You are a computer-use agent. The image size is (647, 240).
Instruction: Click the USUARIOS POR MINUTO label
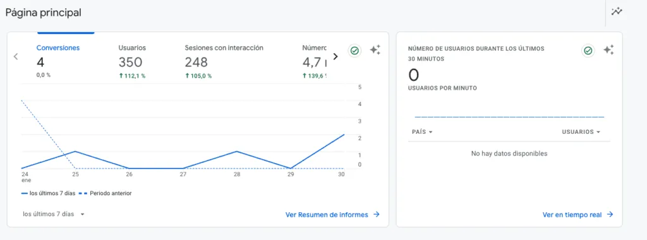442,88
